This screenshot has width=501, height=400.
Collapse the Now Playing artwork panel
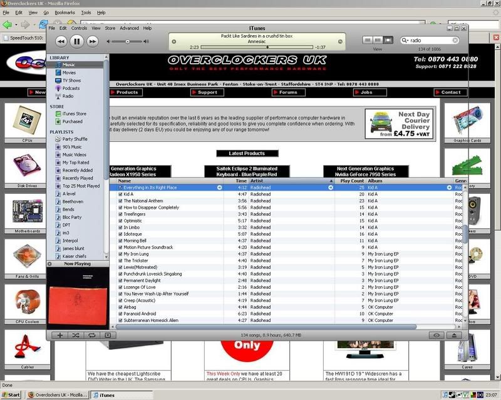click(x=49, y=264)
